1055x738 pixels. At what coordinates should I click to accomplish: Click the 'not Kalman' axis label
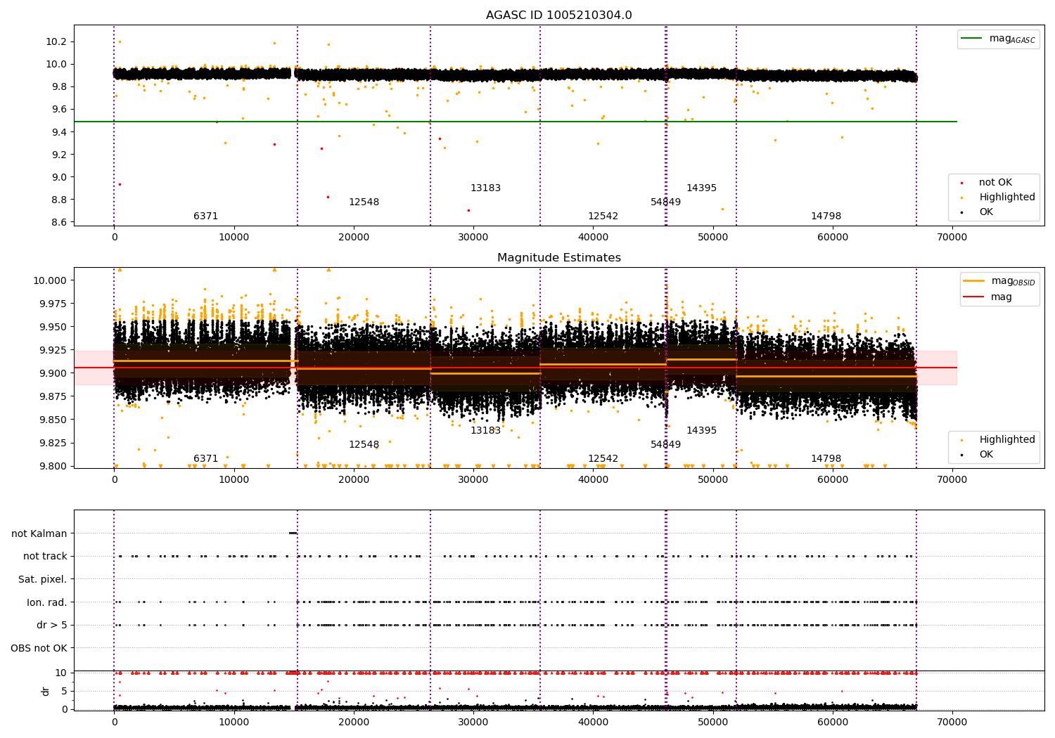click(x=39, y=533)
